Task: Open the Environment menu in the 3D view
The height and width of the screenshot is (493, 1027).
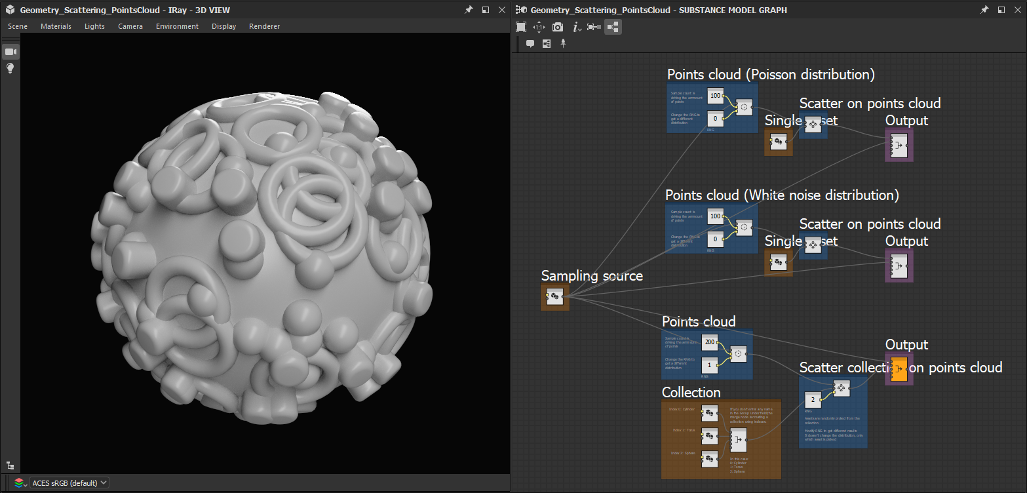Action: click(x=177, y=26)
